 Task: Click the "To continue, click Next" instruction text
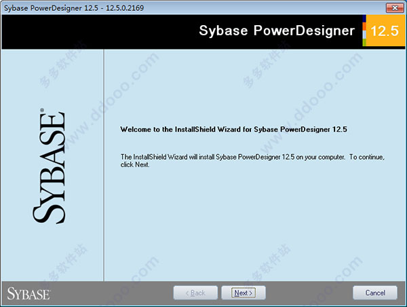[252, 161]
